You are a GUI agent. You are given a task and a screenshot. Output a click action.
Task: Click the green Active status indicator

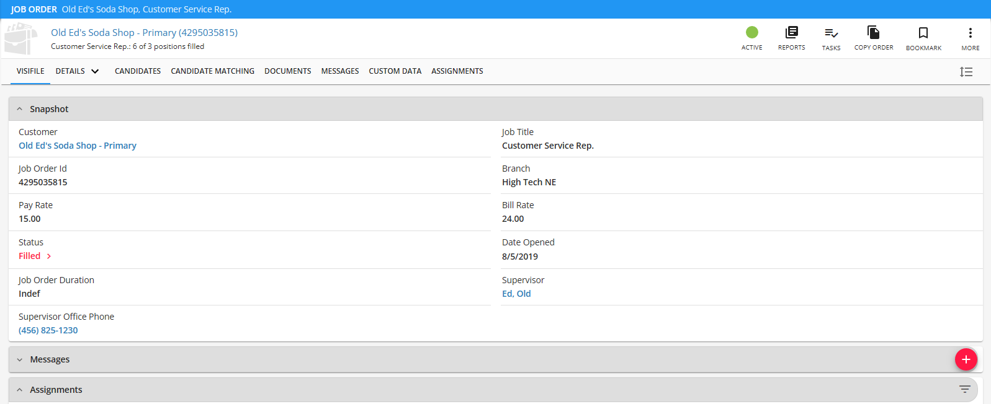click(751, 32)
